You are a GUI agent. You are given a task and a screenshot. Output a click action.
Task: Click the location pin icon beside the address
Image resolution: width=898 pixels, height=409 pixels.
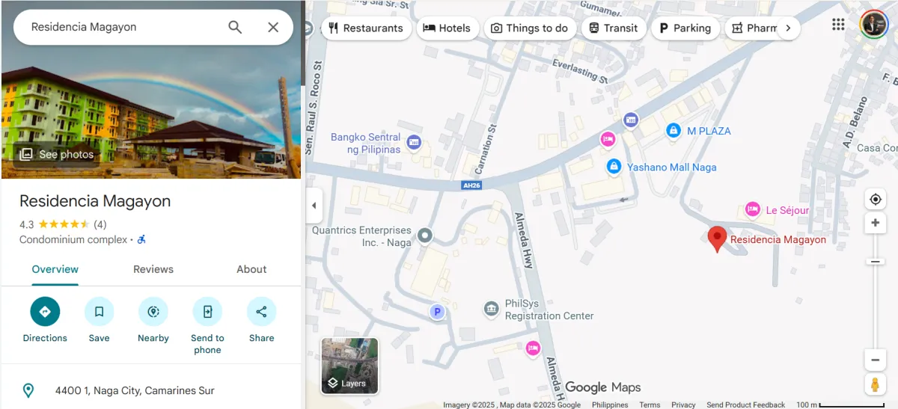[28, 390]
